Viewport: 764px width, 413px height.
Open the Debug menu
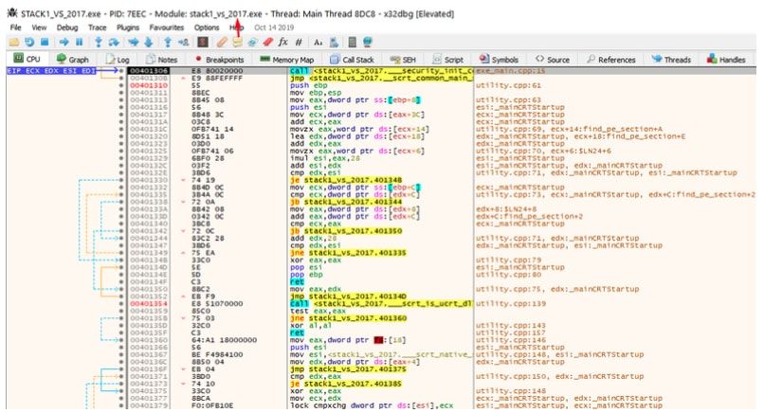pos(67,27)
